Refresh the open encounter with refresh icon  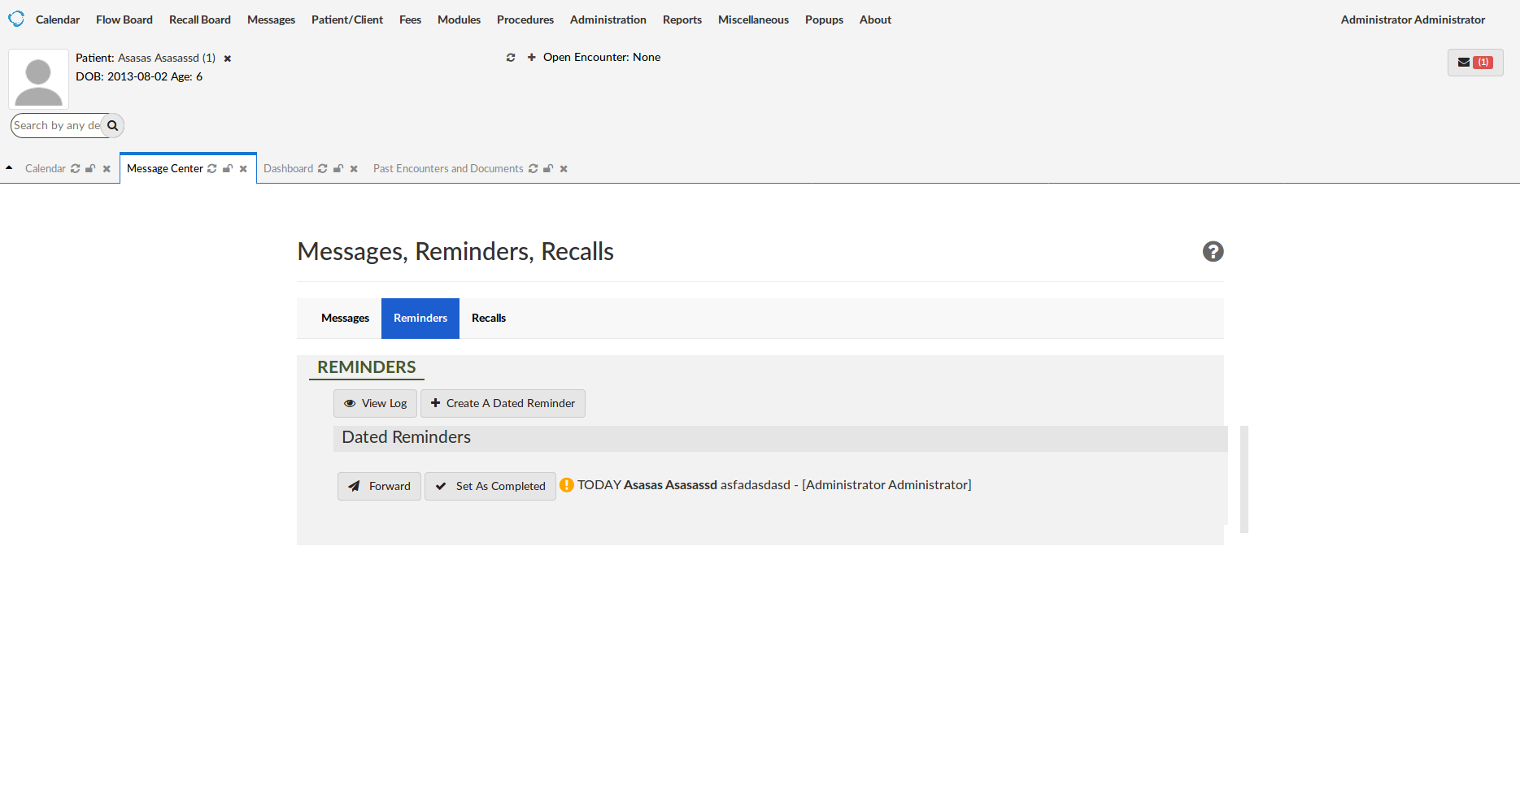(x=511, y=57)
